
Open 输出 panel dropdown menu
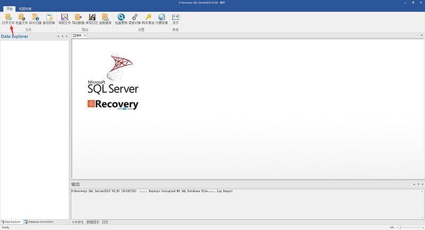[414, 184]
